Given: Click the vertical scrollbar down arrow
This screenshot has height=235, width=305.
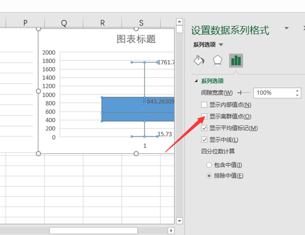Looking at the screenshot, I should coord(180,221).
